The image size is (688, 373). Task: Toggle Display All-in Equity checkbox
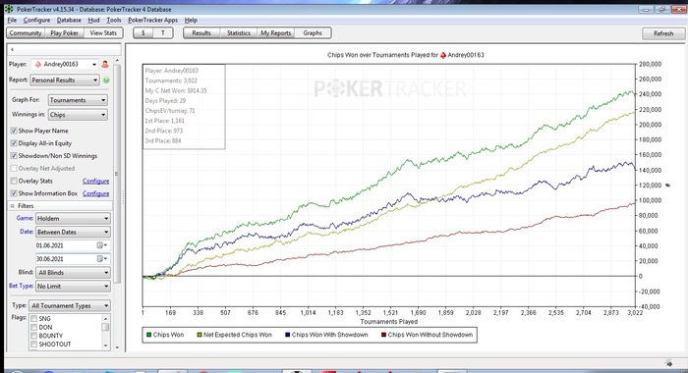[14, 143]
